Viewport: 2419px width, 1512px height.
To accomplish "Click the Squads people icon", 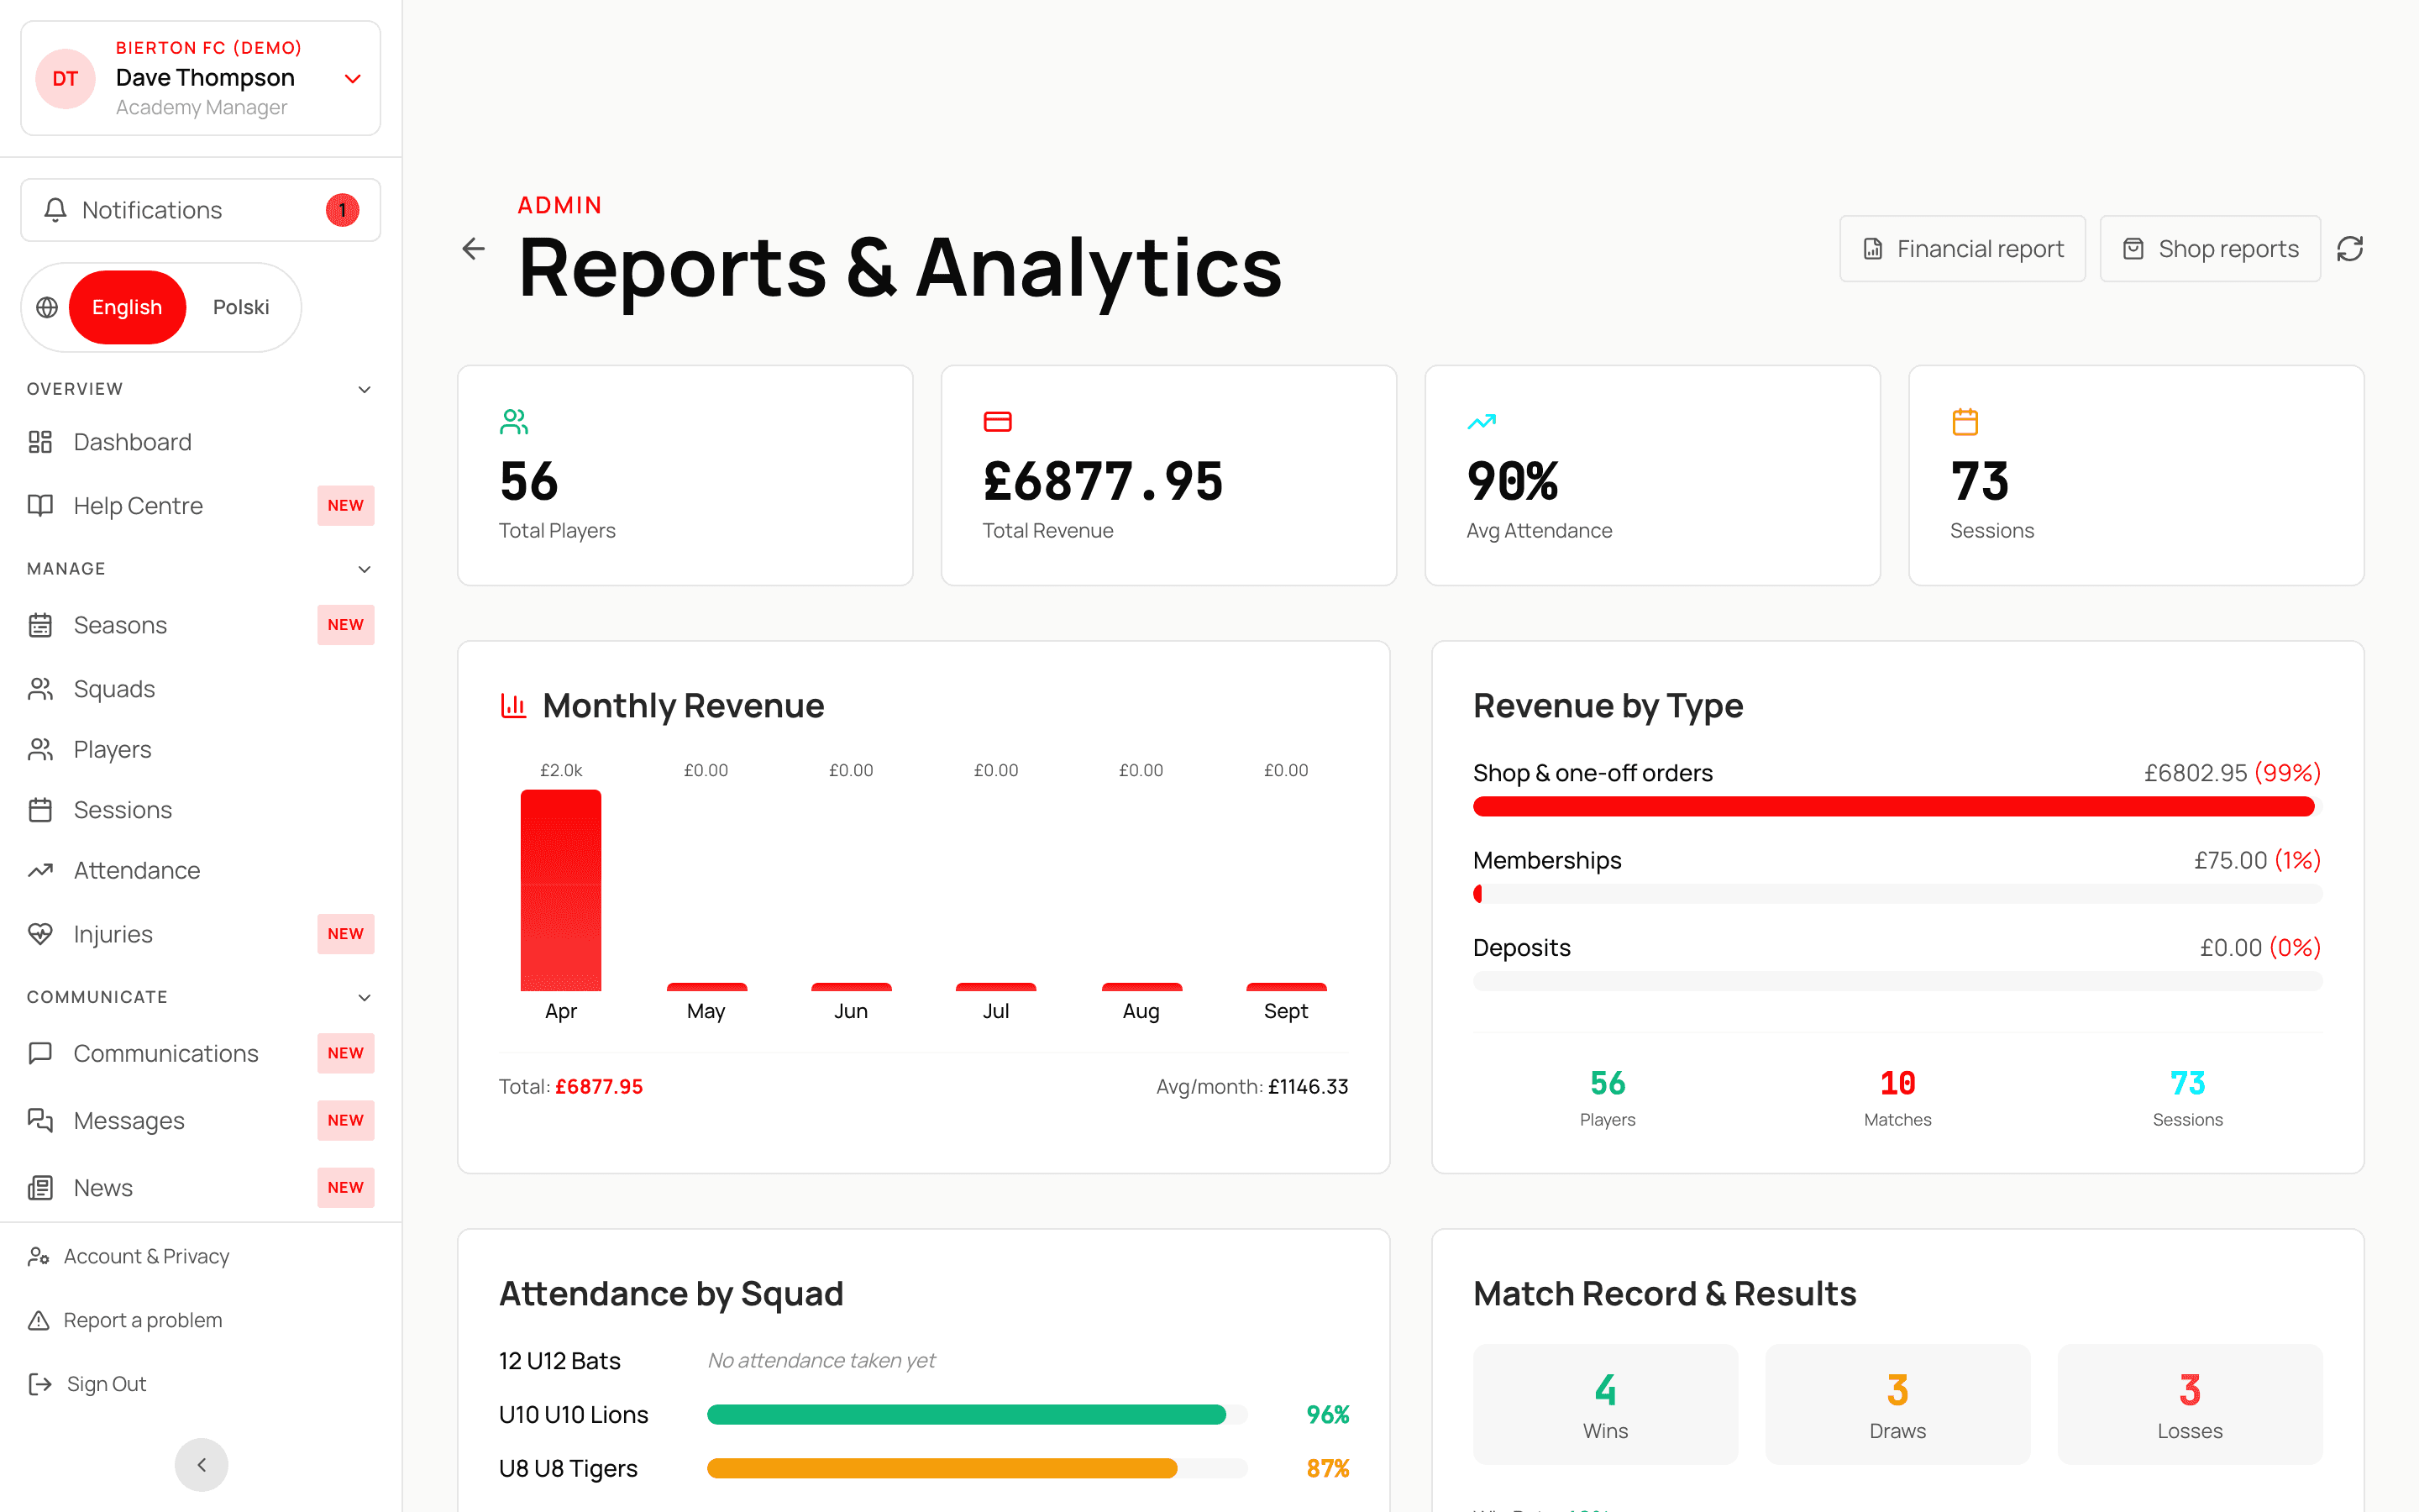I will click(x=40, y=689).
